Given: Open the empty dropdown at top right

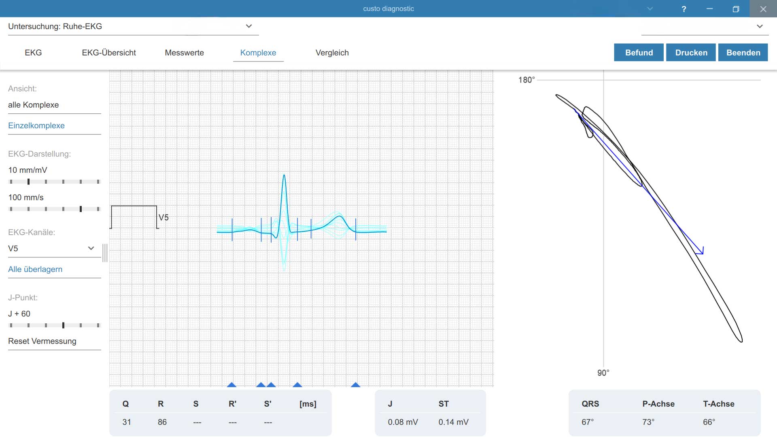Looking at the screenshot, I should click(705, 26).
